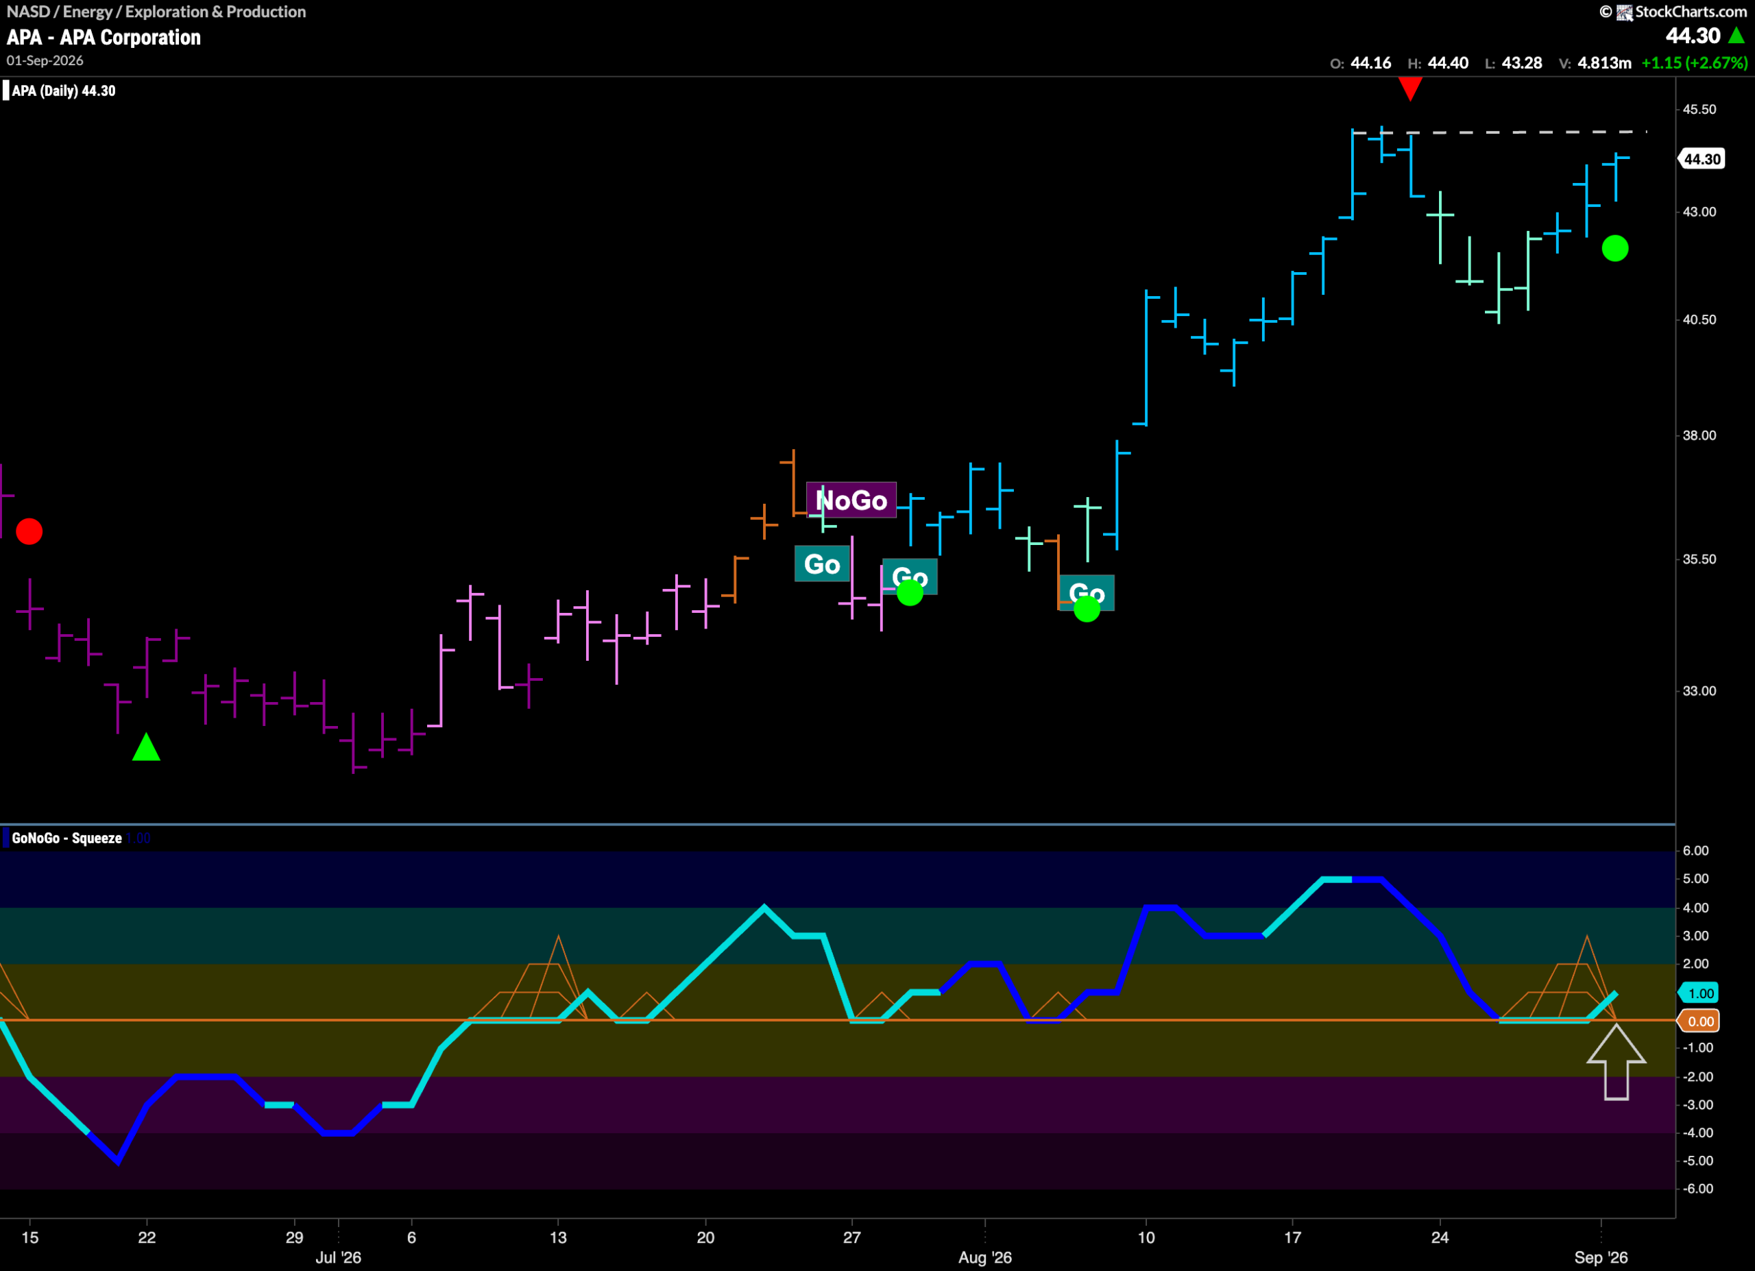Click the high price value 44.40
The image size is (1755, 1271).
tap(1448, 62)
